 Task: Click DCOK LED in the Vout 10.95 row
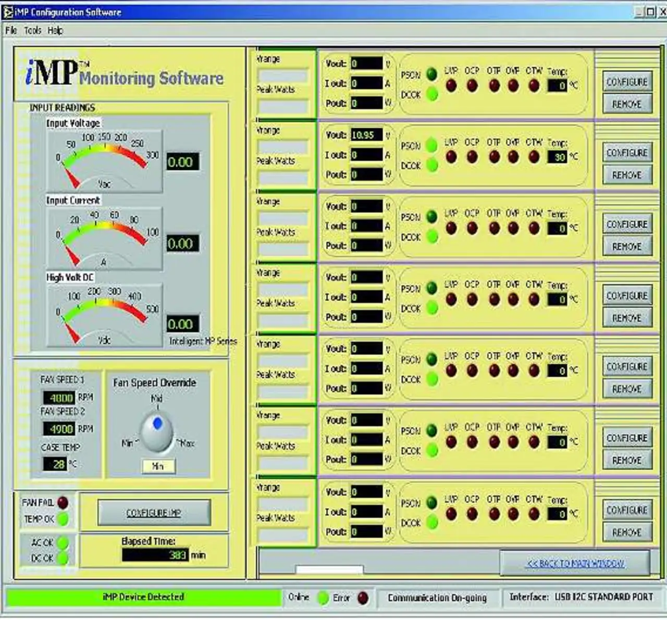(432, 165)
